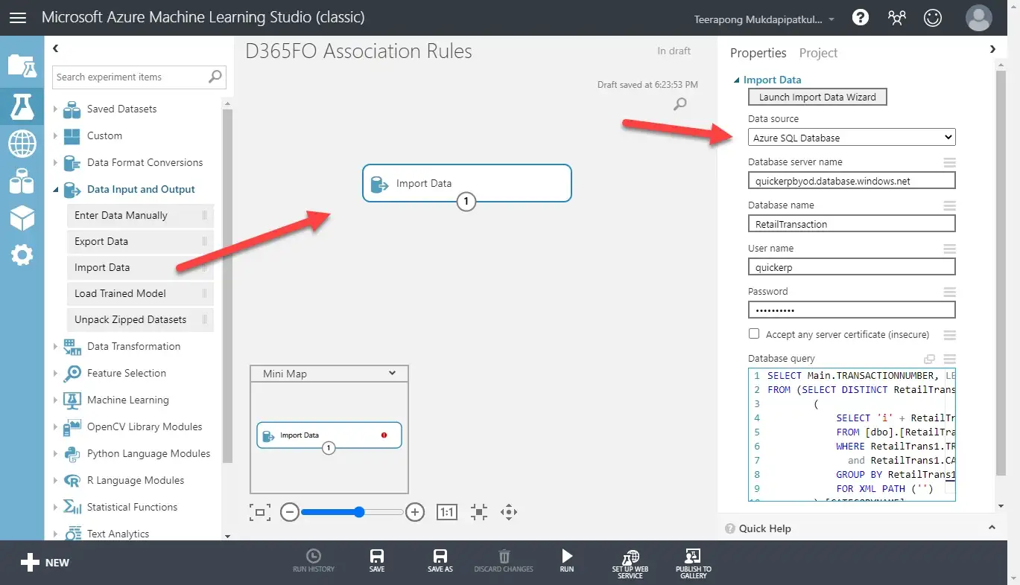Screen dimensions: 1020x585
Task: Click Save As in bottom toolbar
Action: tap(440, 561)
